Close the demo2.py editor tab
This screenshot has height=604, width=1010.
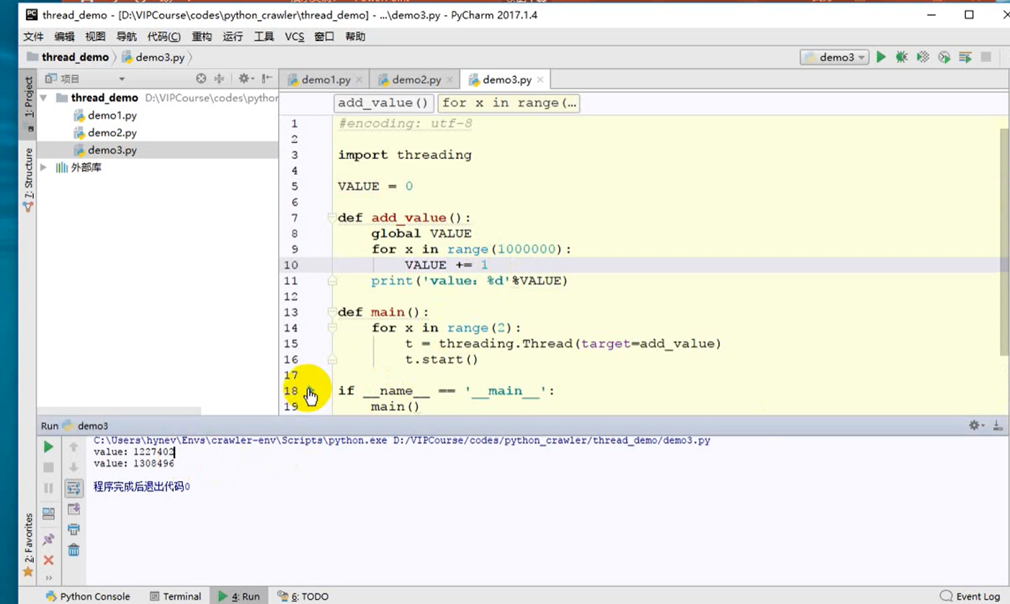point(449,81)
